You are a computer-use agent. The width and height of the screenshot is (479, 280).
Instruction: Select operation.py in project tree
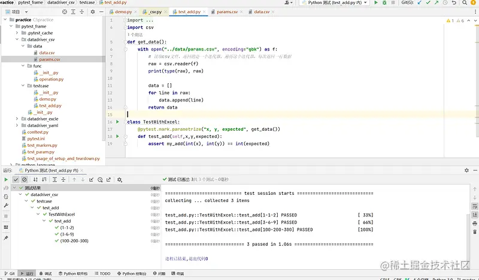click(51, 79)
